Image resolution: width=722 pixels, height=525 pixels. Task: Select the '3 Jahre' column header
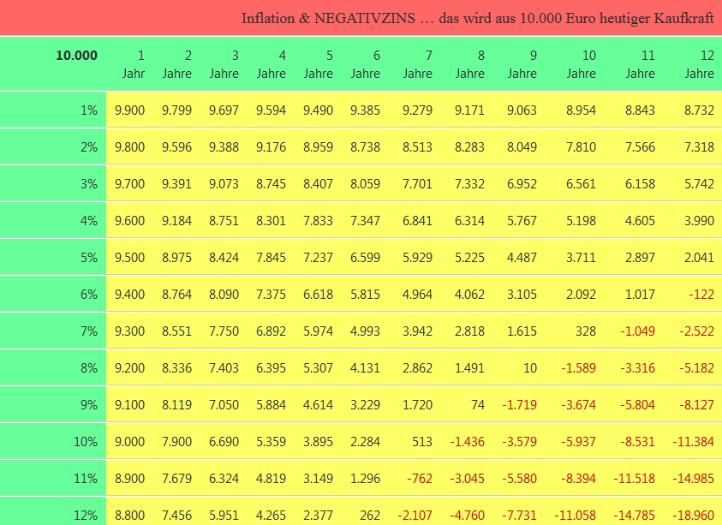[224, 64]
